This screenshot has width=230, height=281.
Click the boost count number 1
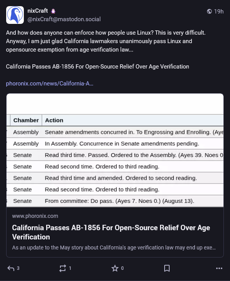tap(70, 268)
